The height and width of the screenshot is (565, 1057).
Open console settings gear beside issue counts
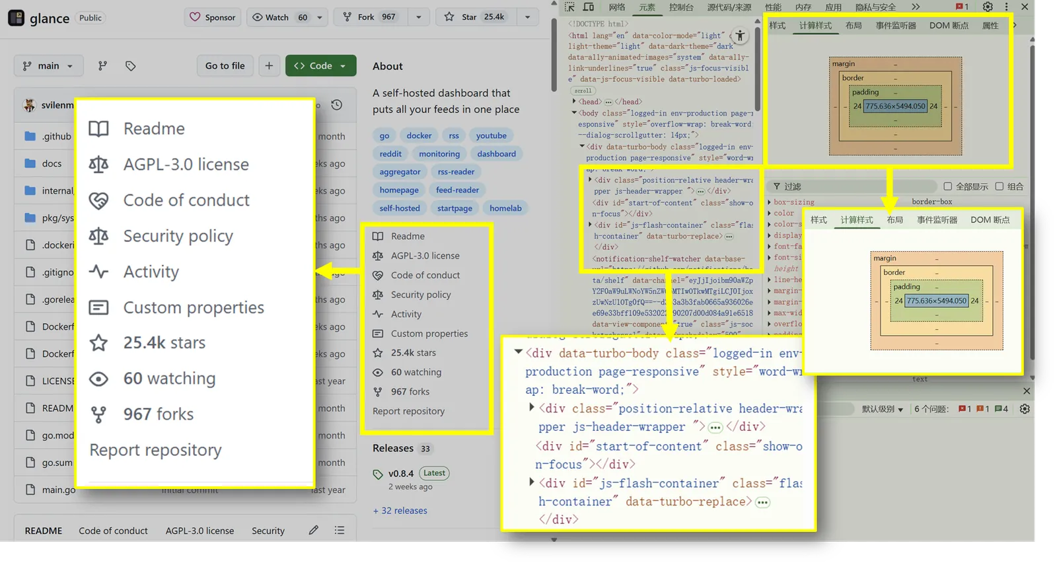[1025, 409]
